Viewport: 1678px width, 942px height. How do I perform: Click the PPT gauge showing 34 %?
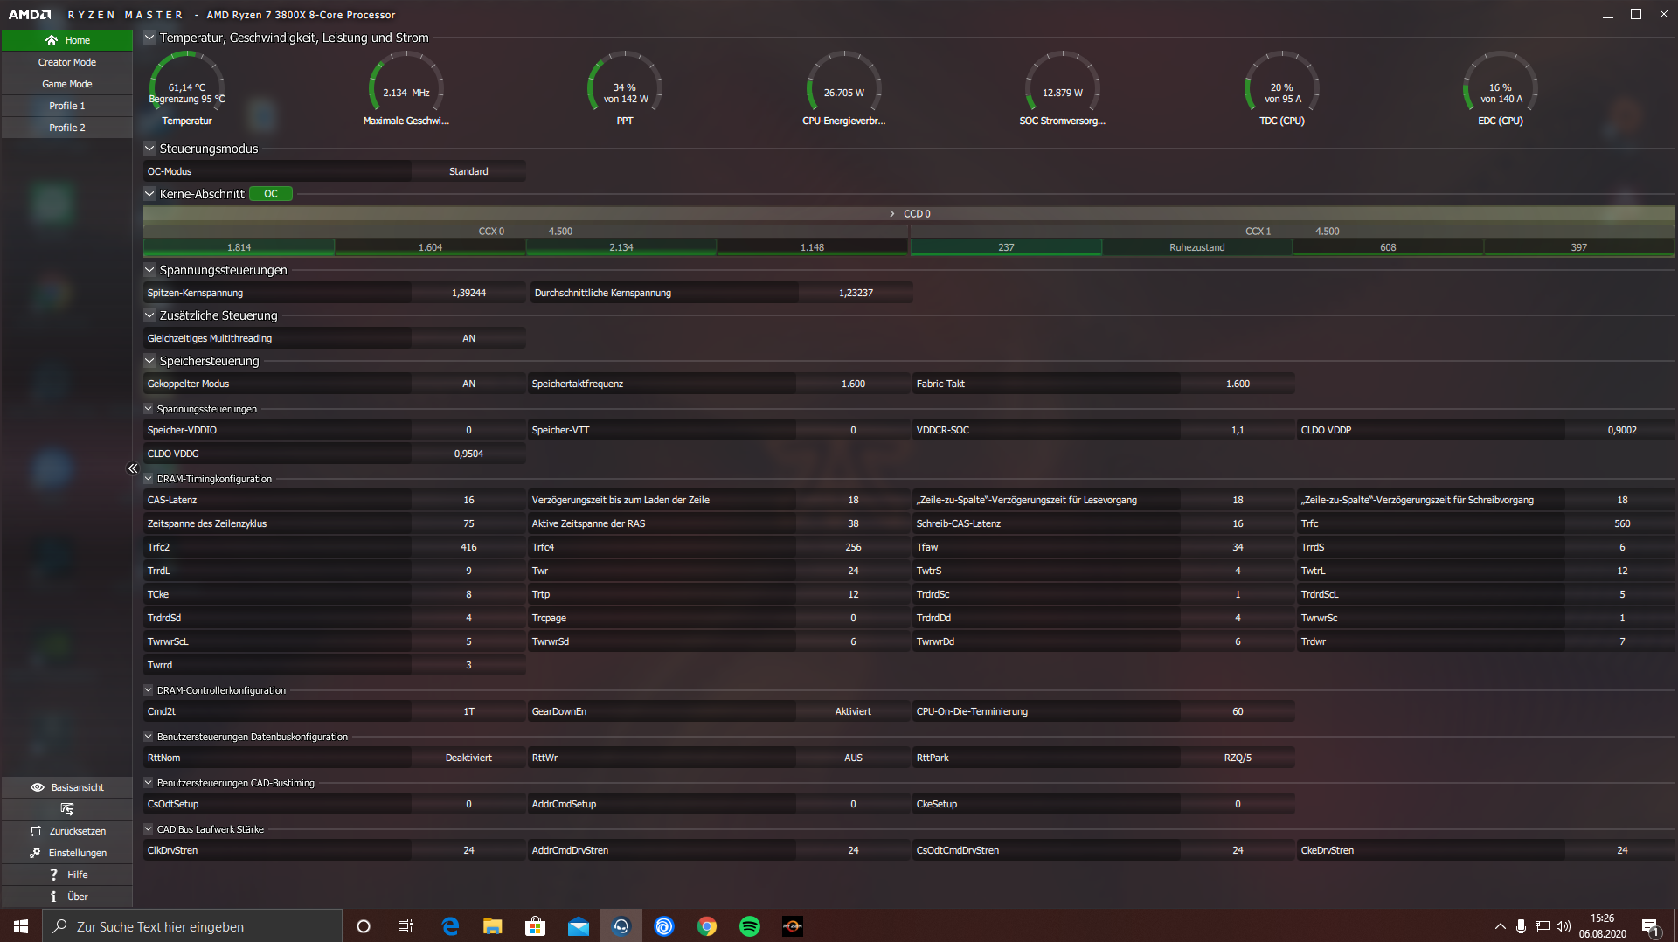click(625, 88)
